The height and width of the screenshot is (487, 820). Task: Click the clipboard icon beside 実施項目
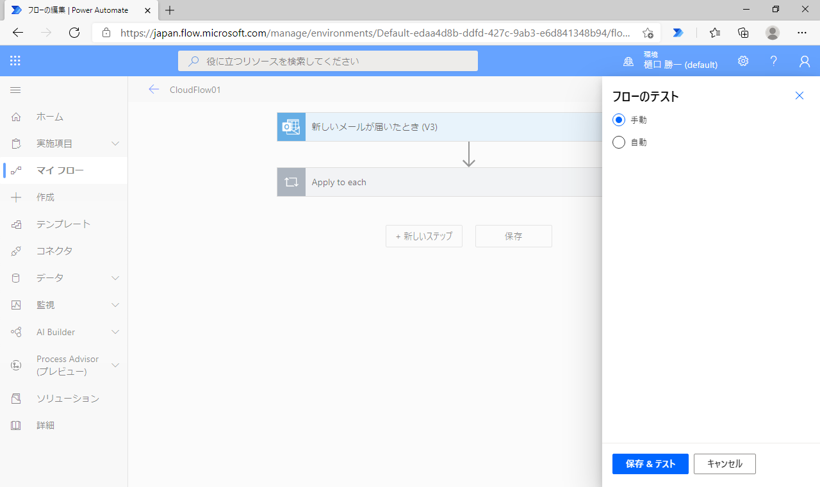coord(16,144)
